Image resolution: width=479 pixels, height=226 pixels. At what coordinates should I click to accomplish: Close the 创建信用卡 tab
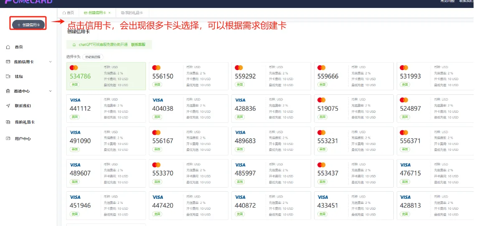click(109, 13)
